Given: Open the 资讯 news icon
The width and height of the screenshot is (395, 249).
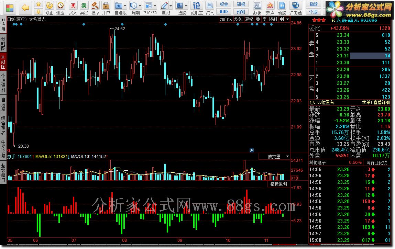Looking at the screenshot, I should tap(209, 8).
